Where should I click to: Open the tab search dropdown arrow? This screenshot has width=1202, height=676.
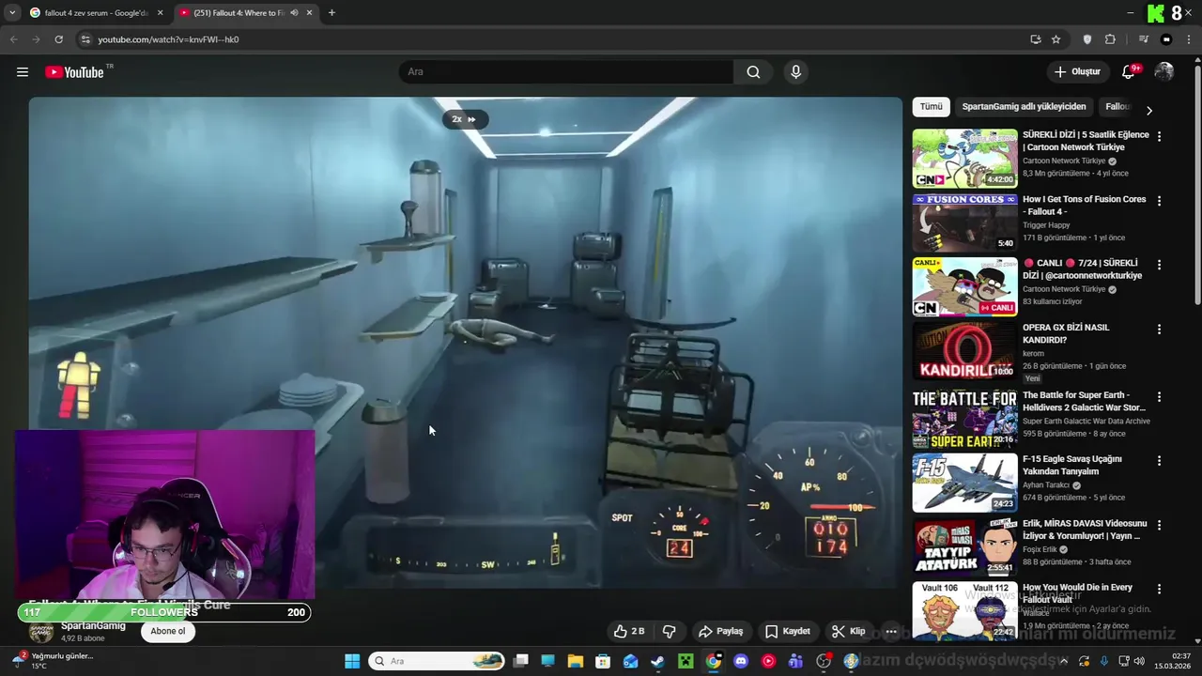(x=12, y=13)
